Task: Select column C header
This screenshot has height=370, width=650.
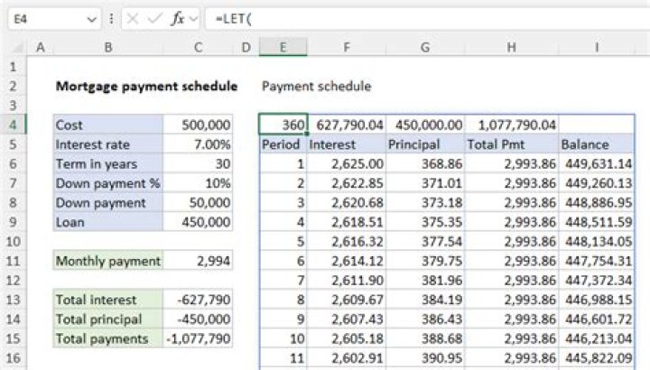Action: (x=198, y=47)
